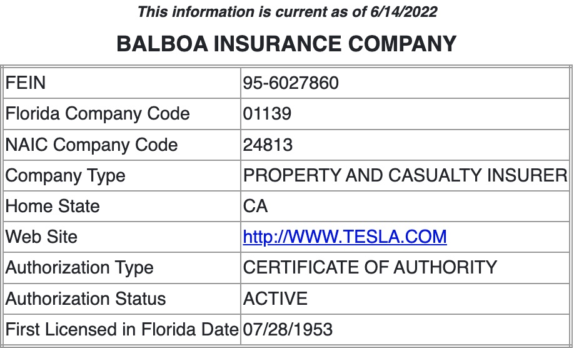Viewport: 574px width, 348px height.
Task: Click the Florida Company Code value 01139
Action: coord(267,113)
